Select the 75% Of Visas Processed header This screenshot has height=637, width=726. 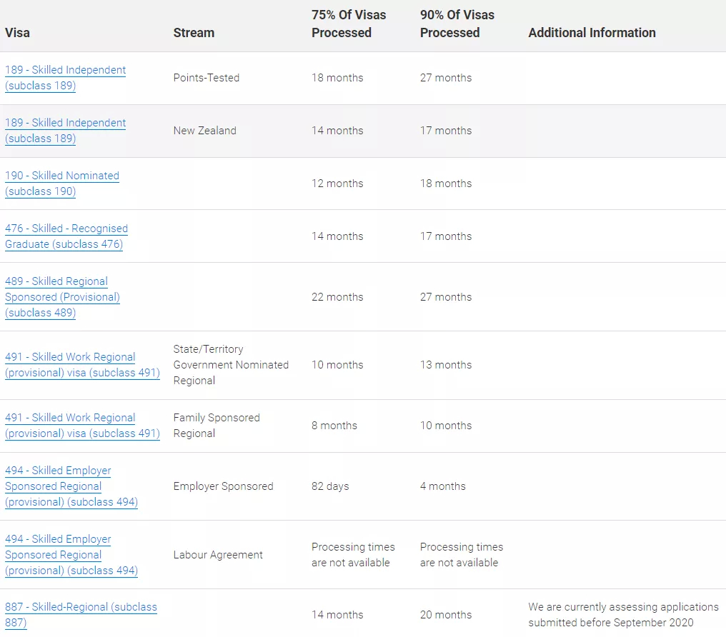click(x=349, y=24)
